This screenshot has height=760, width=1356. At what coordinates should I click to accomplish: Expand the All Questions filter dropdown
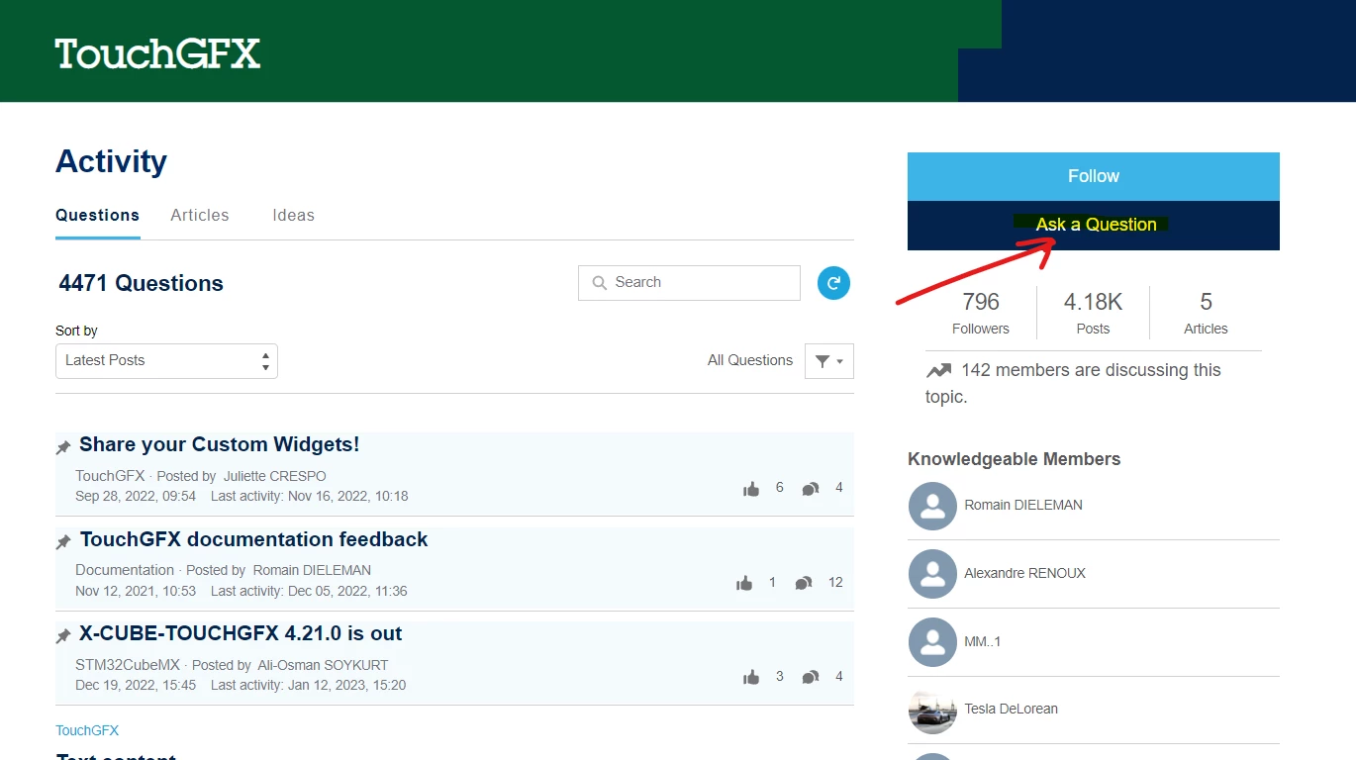pyautogui.click(x=829, y=361)
